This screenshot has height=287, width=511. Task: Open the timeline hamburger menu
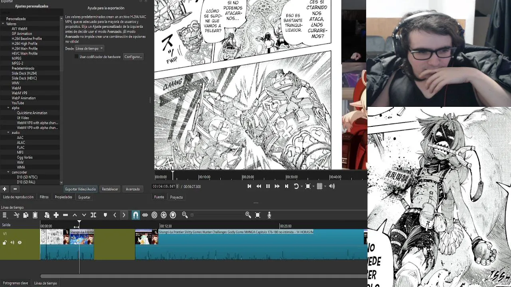tap(4, 215)
